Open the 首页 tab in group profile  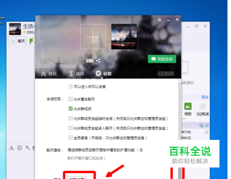(49, 74)
